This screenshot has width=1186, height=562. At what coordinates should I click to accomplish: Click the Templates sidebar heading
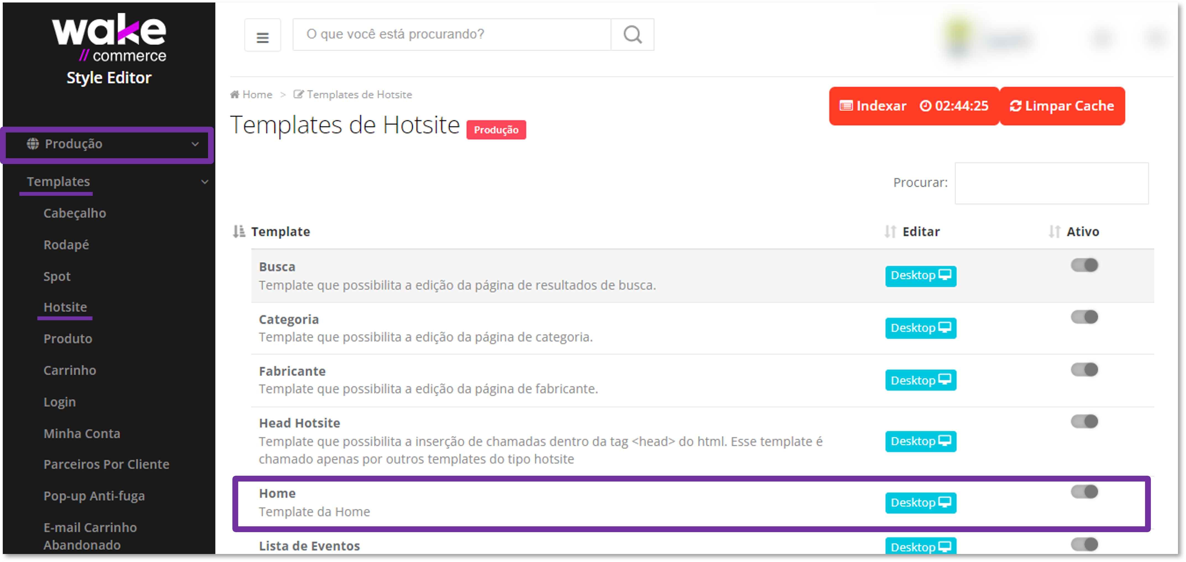tap(58, 182)
